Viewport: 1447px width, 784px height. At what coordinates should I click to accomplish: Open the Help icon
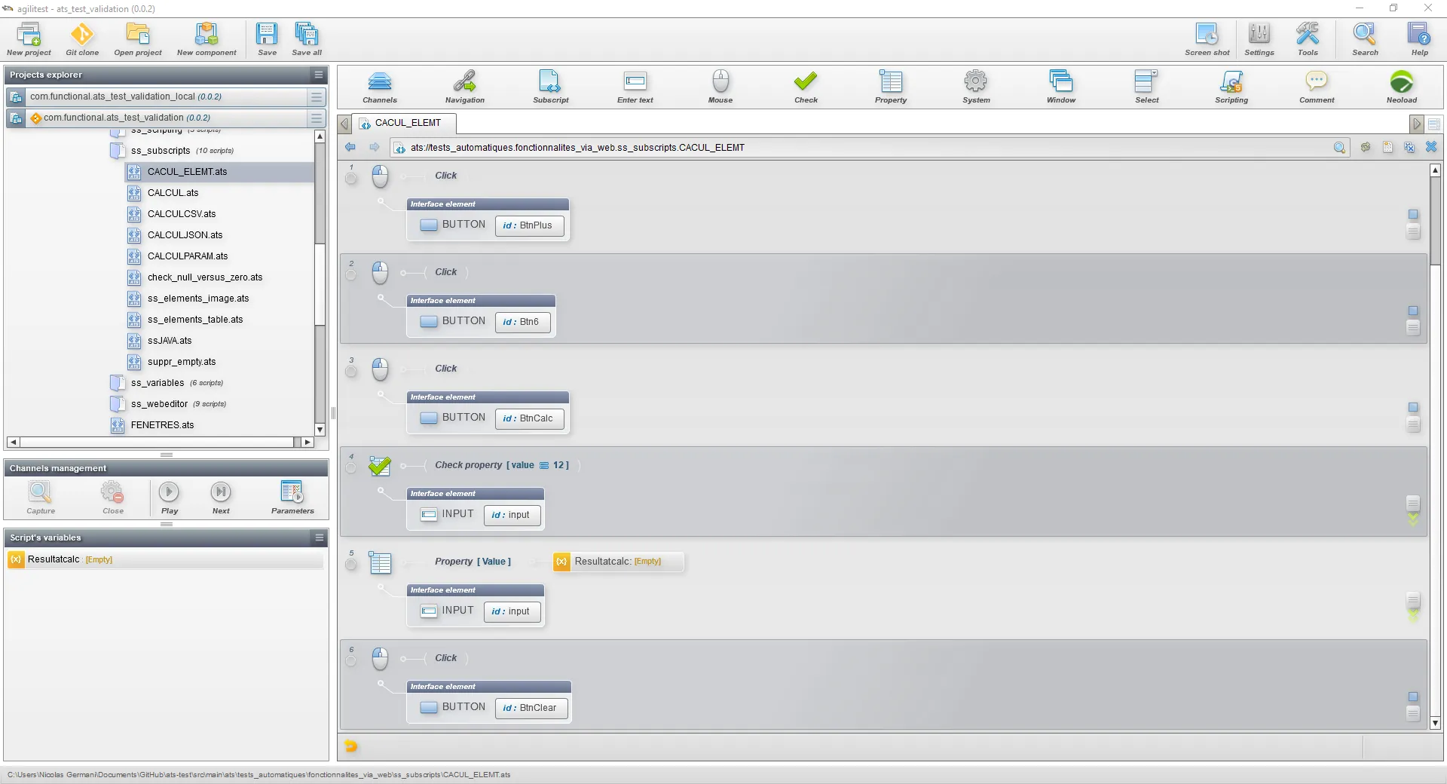tap(1419, 39)
